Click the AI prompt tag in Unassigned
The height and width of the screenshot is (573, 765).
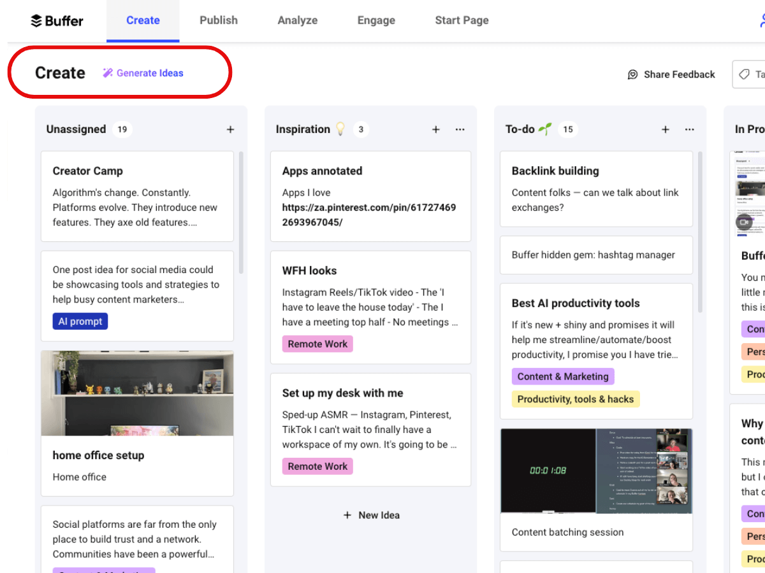click(x=80, y=321)
